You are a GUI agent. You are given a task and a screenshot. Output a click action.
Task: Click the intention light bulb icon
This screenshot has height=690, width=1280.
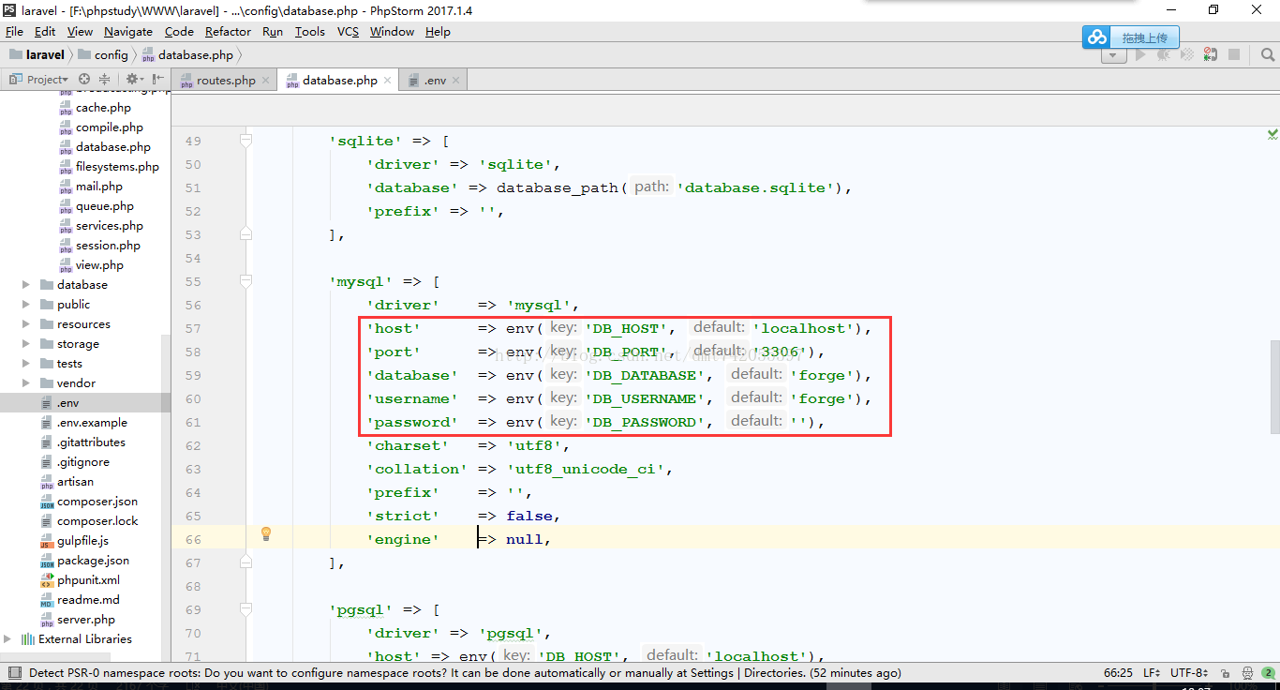pyautogui.click(x=266, y=533)
